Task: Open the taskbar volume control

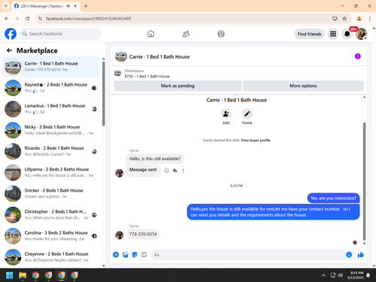Action: click(x=340, y=275)
